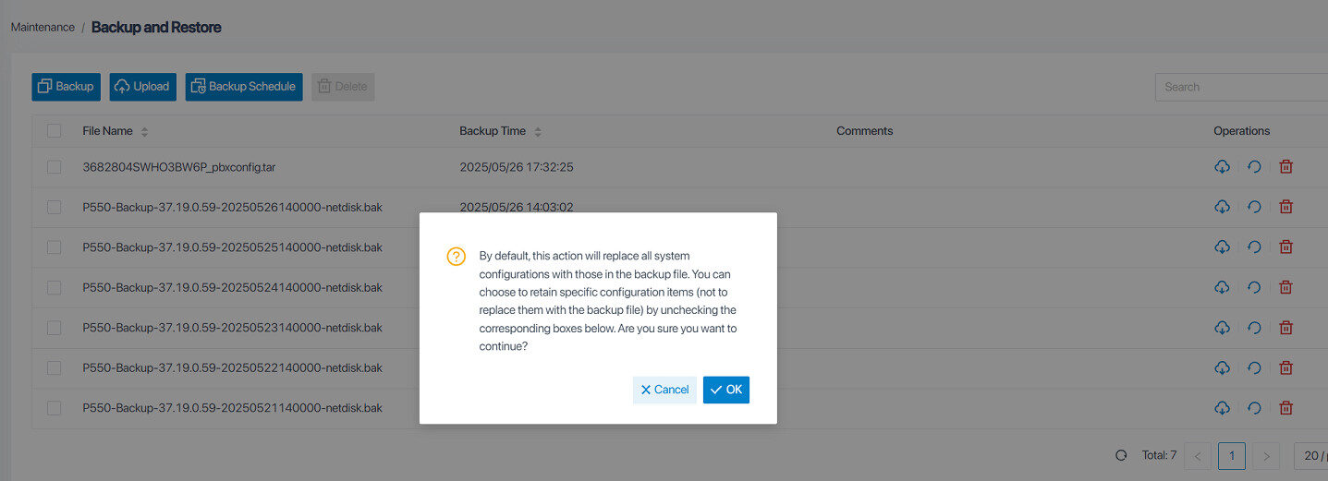Confirm the restore with OK
Screen dimensions: 1328x481
(x=726, y=390)
